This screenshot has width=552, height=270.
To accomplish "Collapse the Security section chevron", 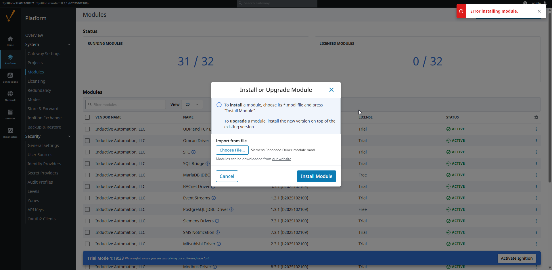I will (x=69, y=136).
